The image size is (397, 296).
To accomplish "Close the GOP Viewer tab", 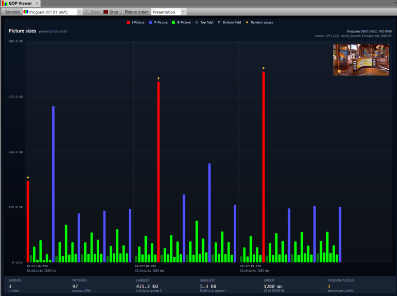I will click(x=37, y=3).
